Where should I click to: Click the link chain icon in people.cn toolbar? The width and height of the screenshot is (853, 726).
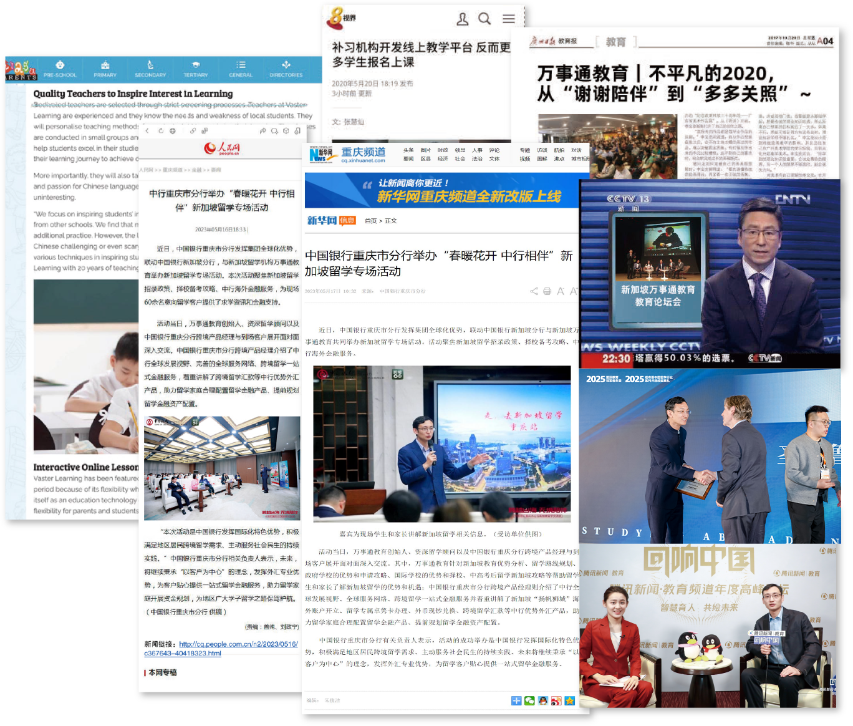point(193,131)
